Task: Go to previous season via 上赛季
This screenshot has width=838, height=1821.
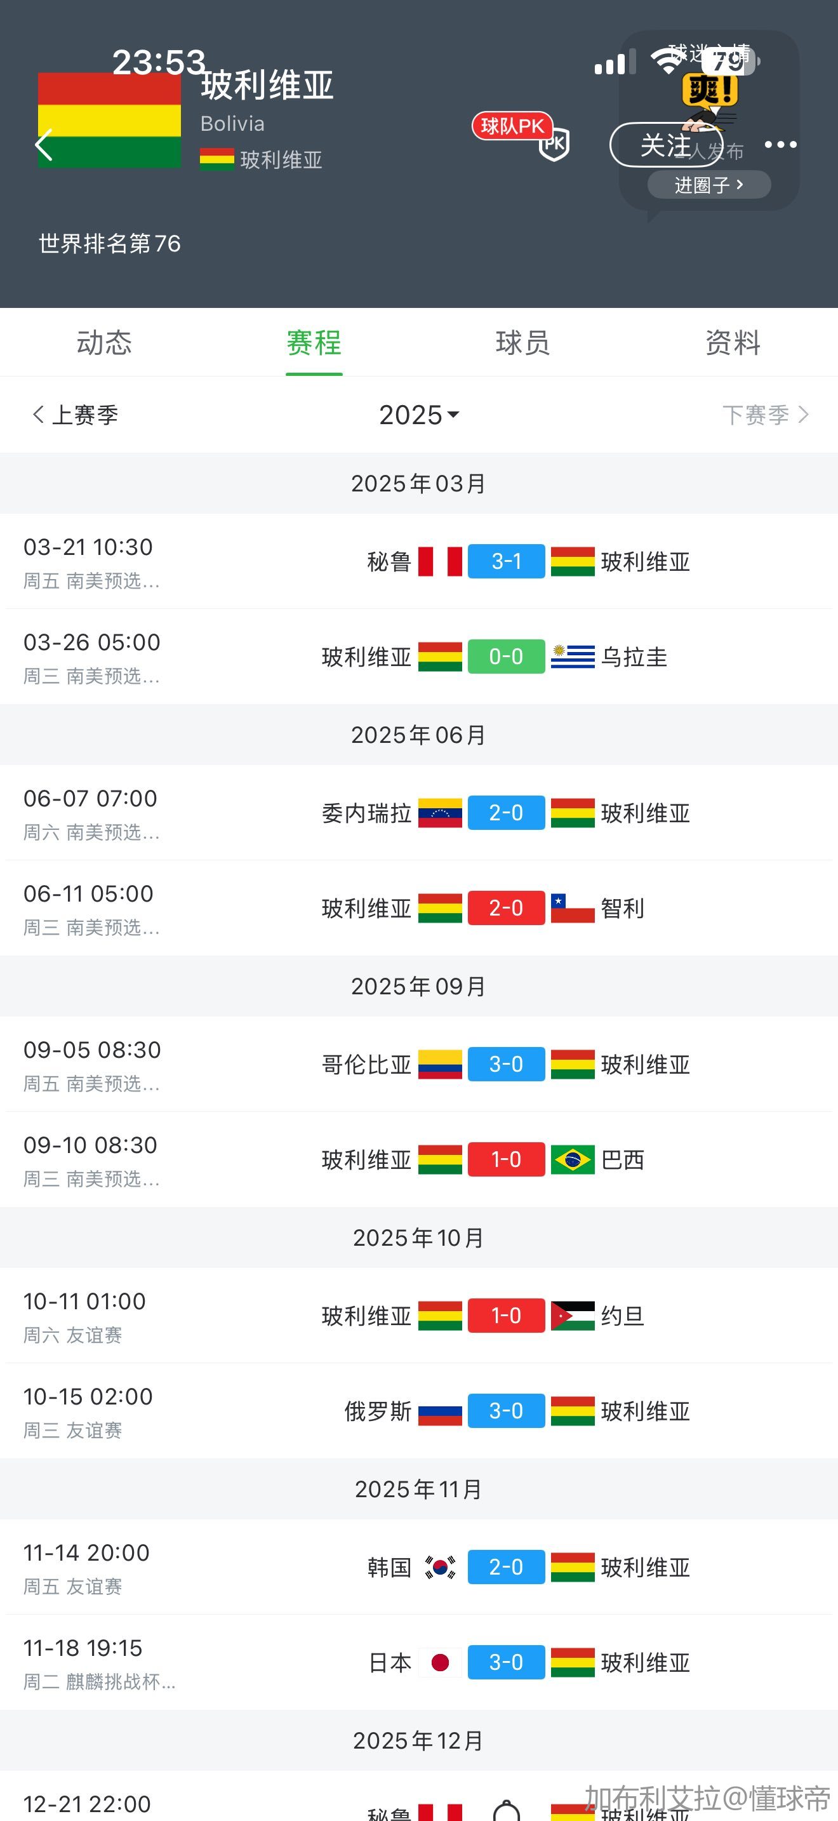Action: (x=76, y=415)
